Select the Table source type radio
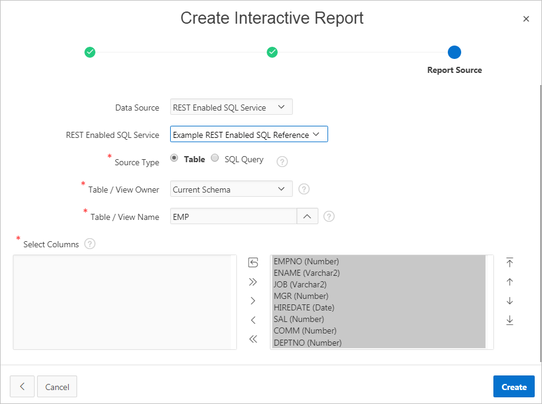This screenshot has width=542, height=404. (174, 158)
